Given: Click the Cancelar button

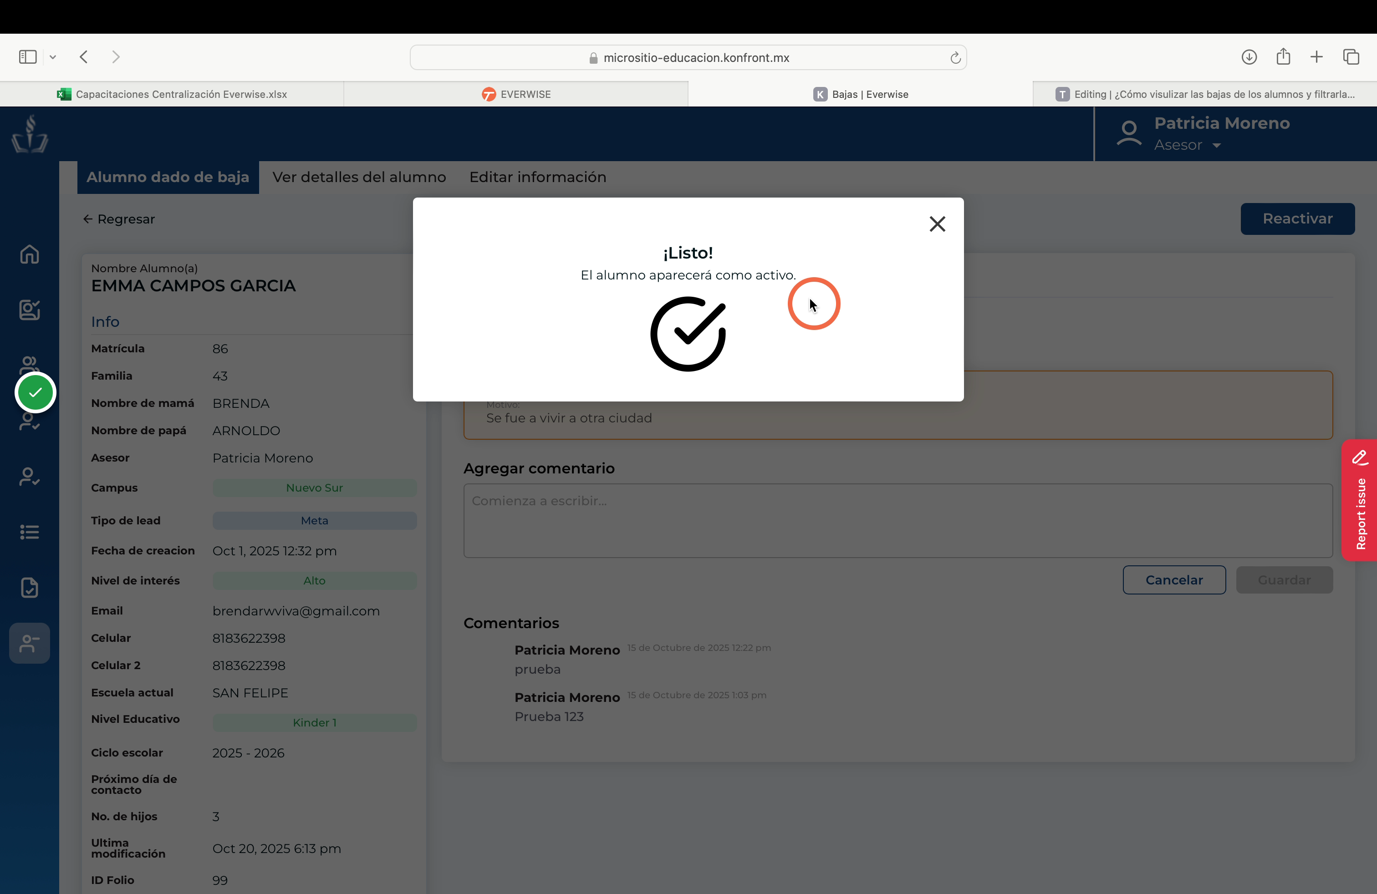Looking at the screenshot, I should [1174, 580].
